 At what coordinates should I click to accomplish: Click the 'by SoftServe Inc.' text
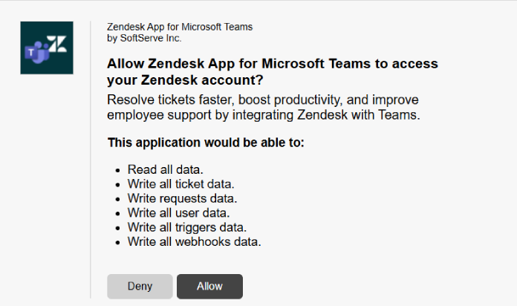click(144, 39)
